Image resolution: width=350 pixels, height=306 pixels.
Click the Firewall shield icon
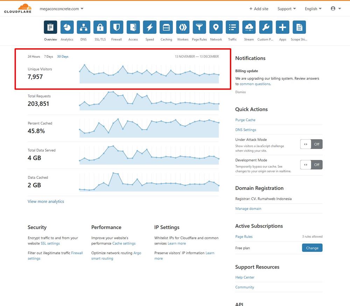[x=117, y=27]
